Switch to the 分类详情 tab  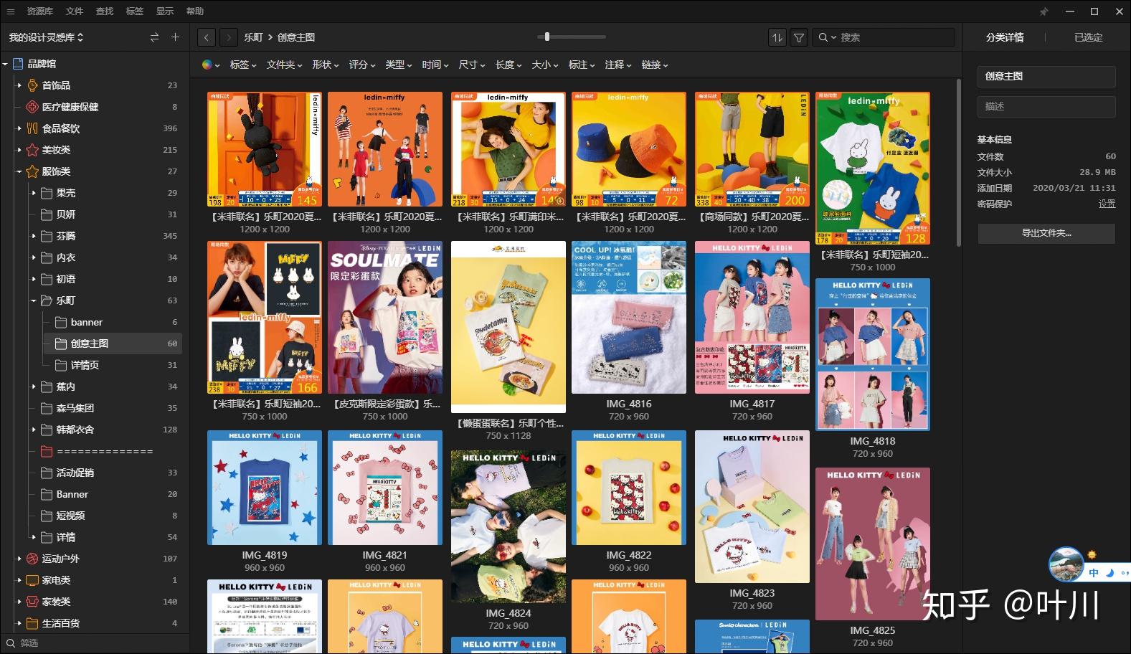coord(1004,37)
